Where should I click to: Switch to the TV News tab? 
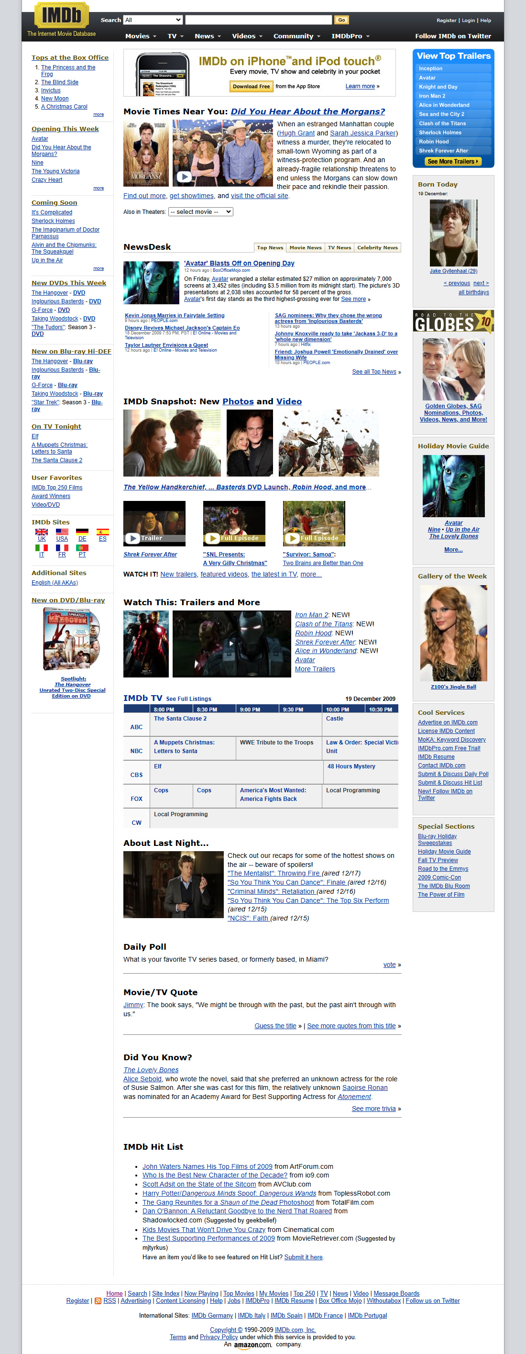point(340,247)
